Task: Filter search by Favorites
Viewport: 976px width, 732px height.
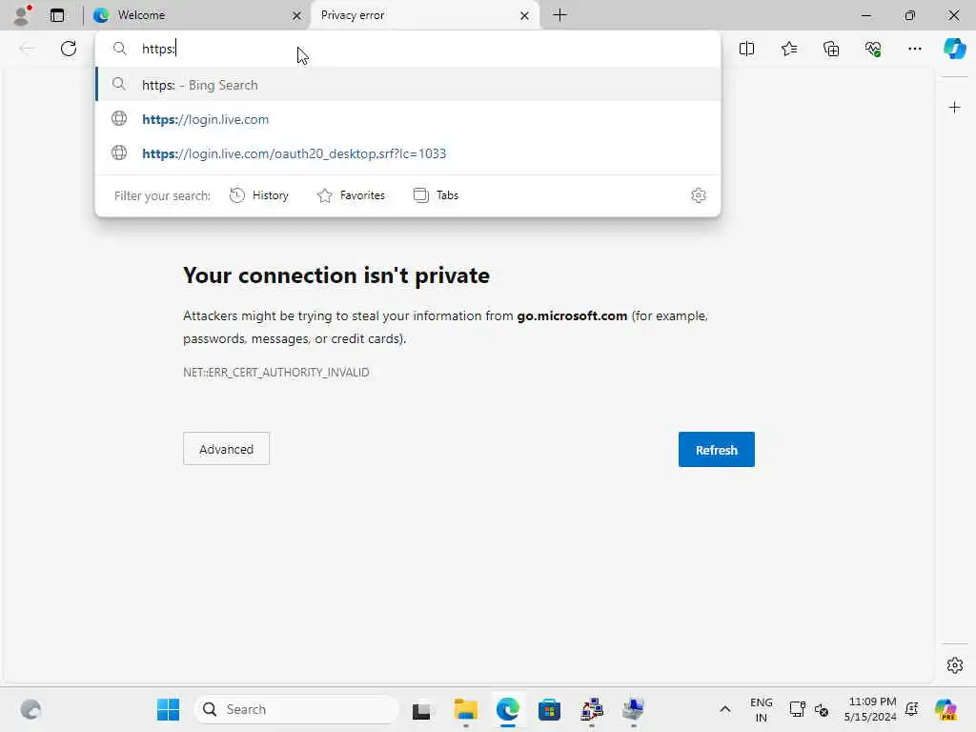Action: pos(351,195)
